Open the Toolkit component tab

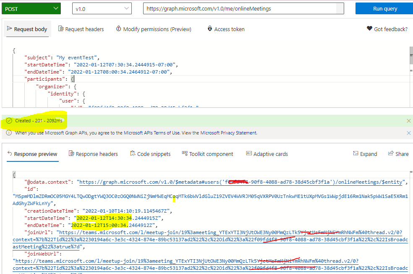(208, 154)
